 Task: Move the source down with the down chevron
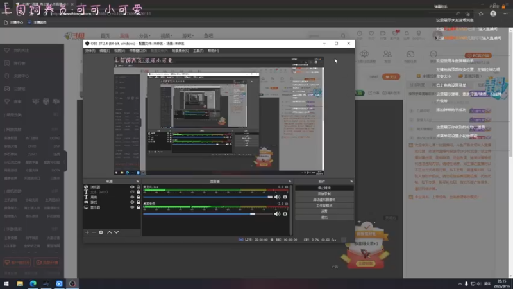click(x=117, y=232)
